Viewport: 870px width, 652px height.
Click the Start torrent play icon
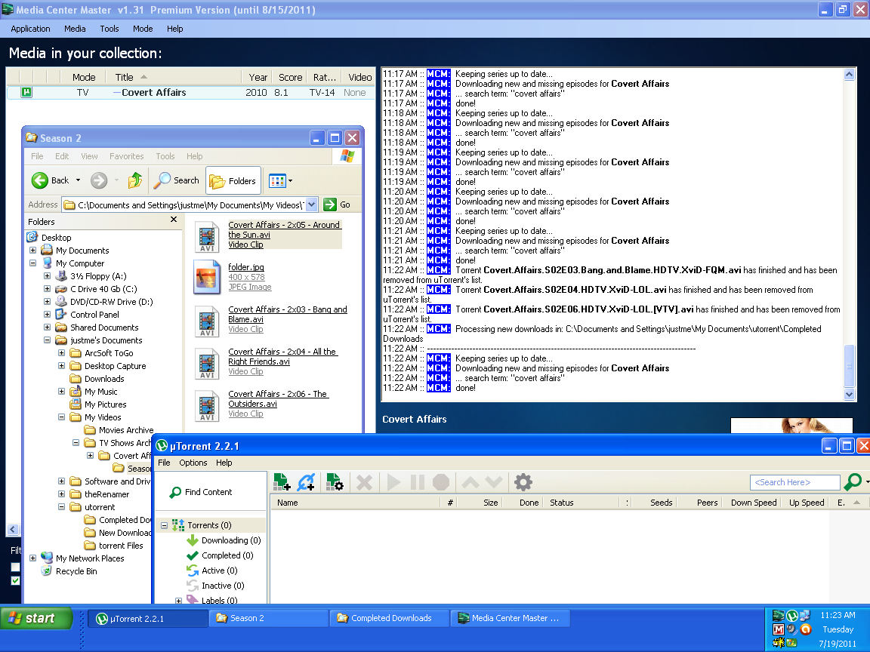click(394, 482)
